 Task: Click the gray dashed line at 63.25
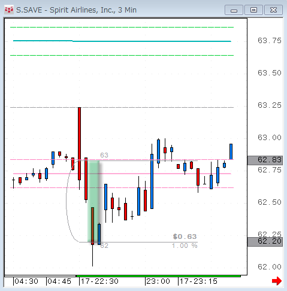pyautogui.click(x=122, y=107)
